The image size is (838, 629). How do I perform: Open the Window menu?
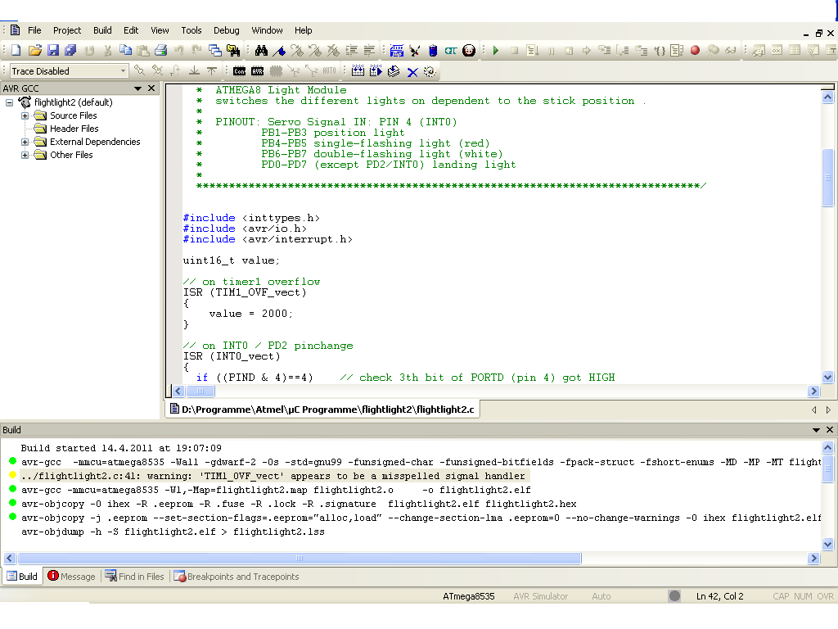(x=268, y=30)
